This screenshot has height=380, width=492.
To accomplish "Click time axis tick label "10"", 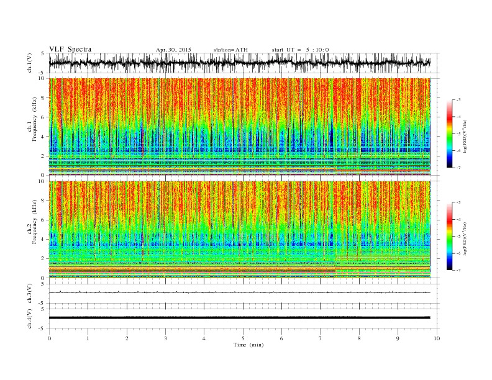I will (437, 338).
